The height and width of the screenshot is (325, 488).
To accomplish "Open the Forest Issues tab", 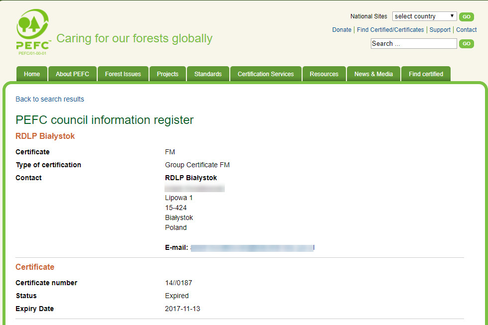I will pyautogui.click(x=123, y=74).
